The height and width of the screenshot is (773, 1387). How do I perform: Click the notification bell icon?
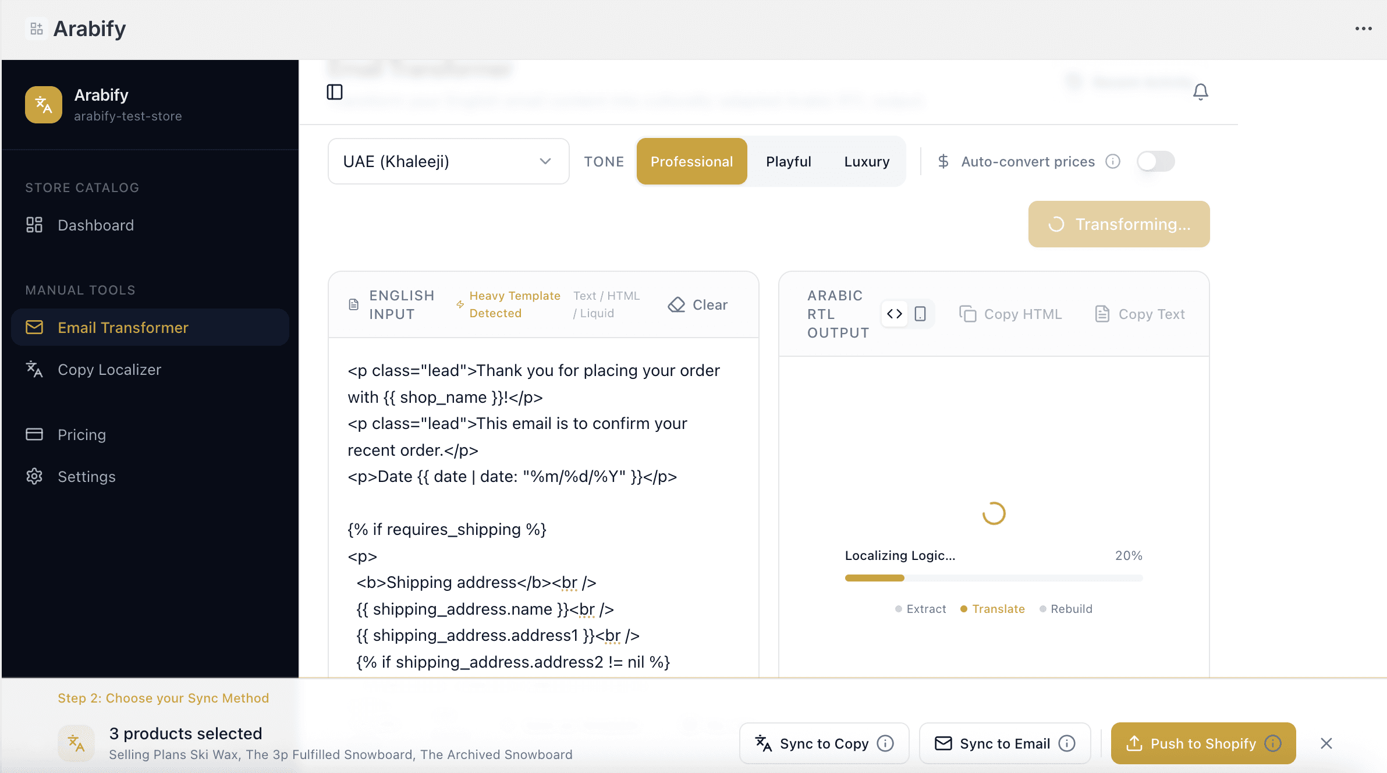[x=1200, y=92]
